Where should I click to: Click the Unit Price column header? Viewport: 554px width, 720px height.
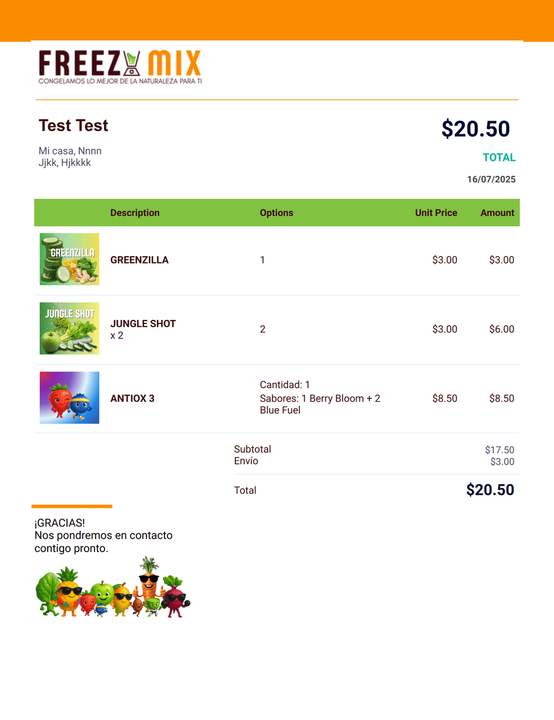[436, 213]
